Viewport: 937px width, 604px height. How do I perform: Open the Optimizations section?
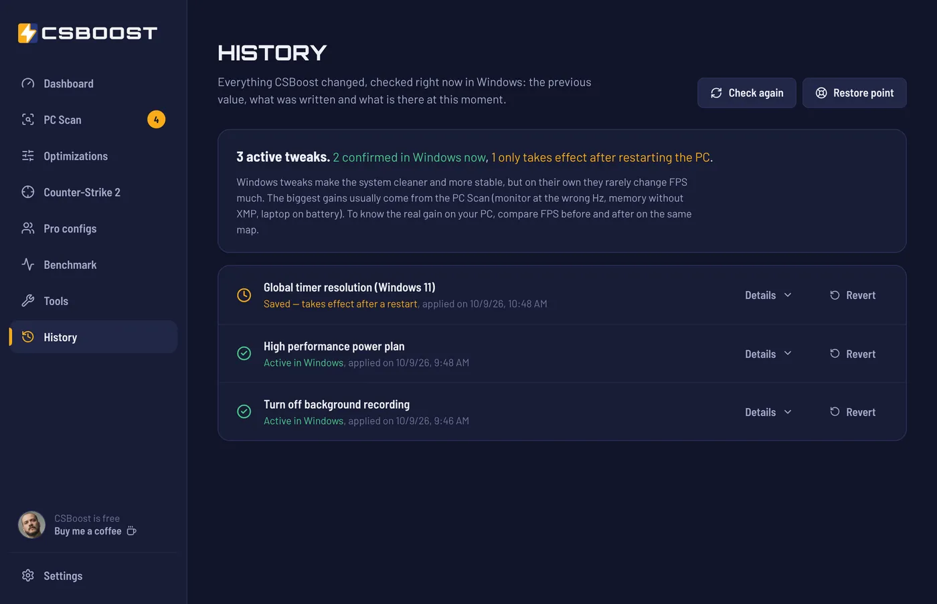[x=94, y=156]
